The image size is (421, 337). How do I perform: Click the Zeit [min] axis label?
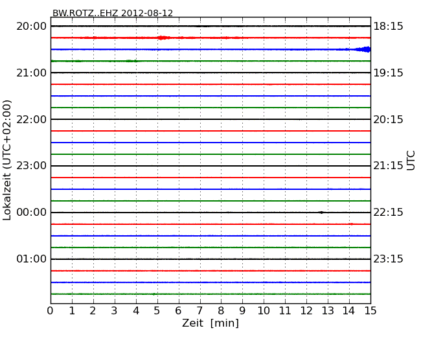tap(210, 323)
